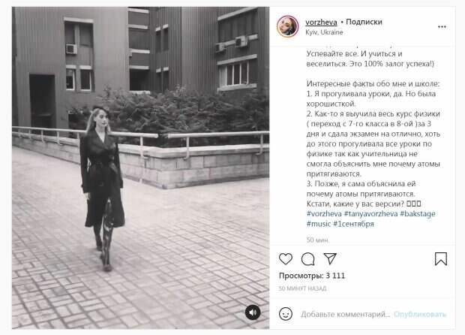Screen dimensions: 465x335
Task: Open more options three-dot menu
Action: [442, 27]
